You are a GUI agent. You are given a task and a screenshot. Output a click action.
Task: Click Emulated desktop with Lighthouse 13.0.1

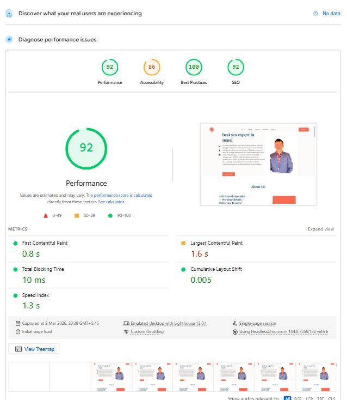tap(169, 324)
